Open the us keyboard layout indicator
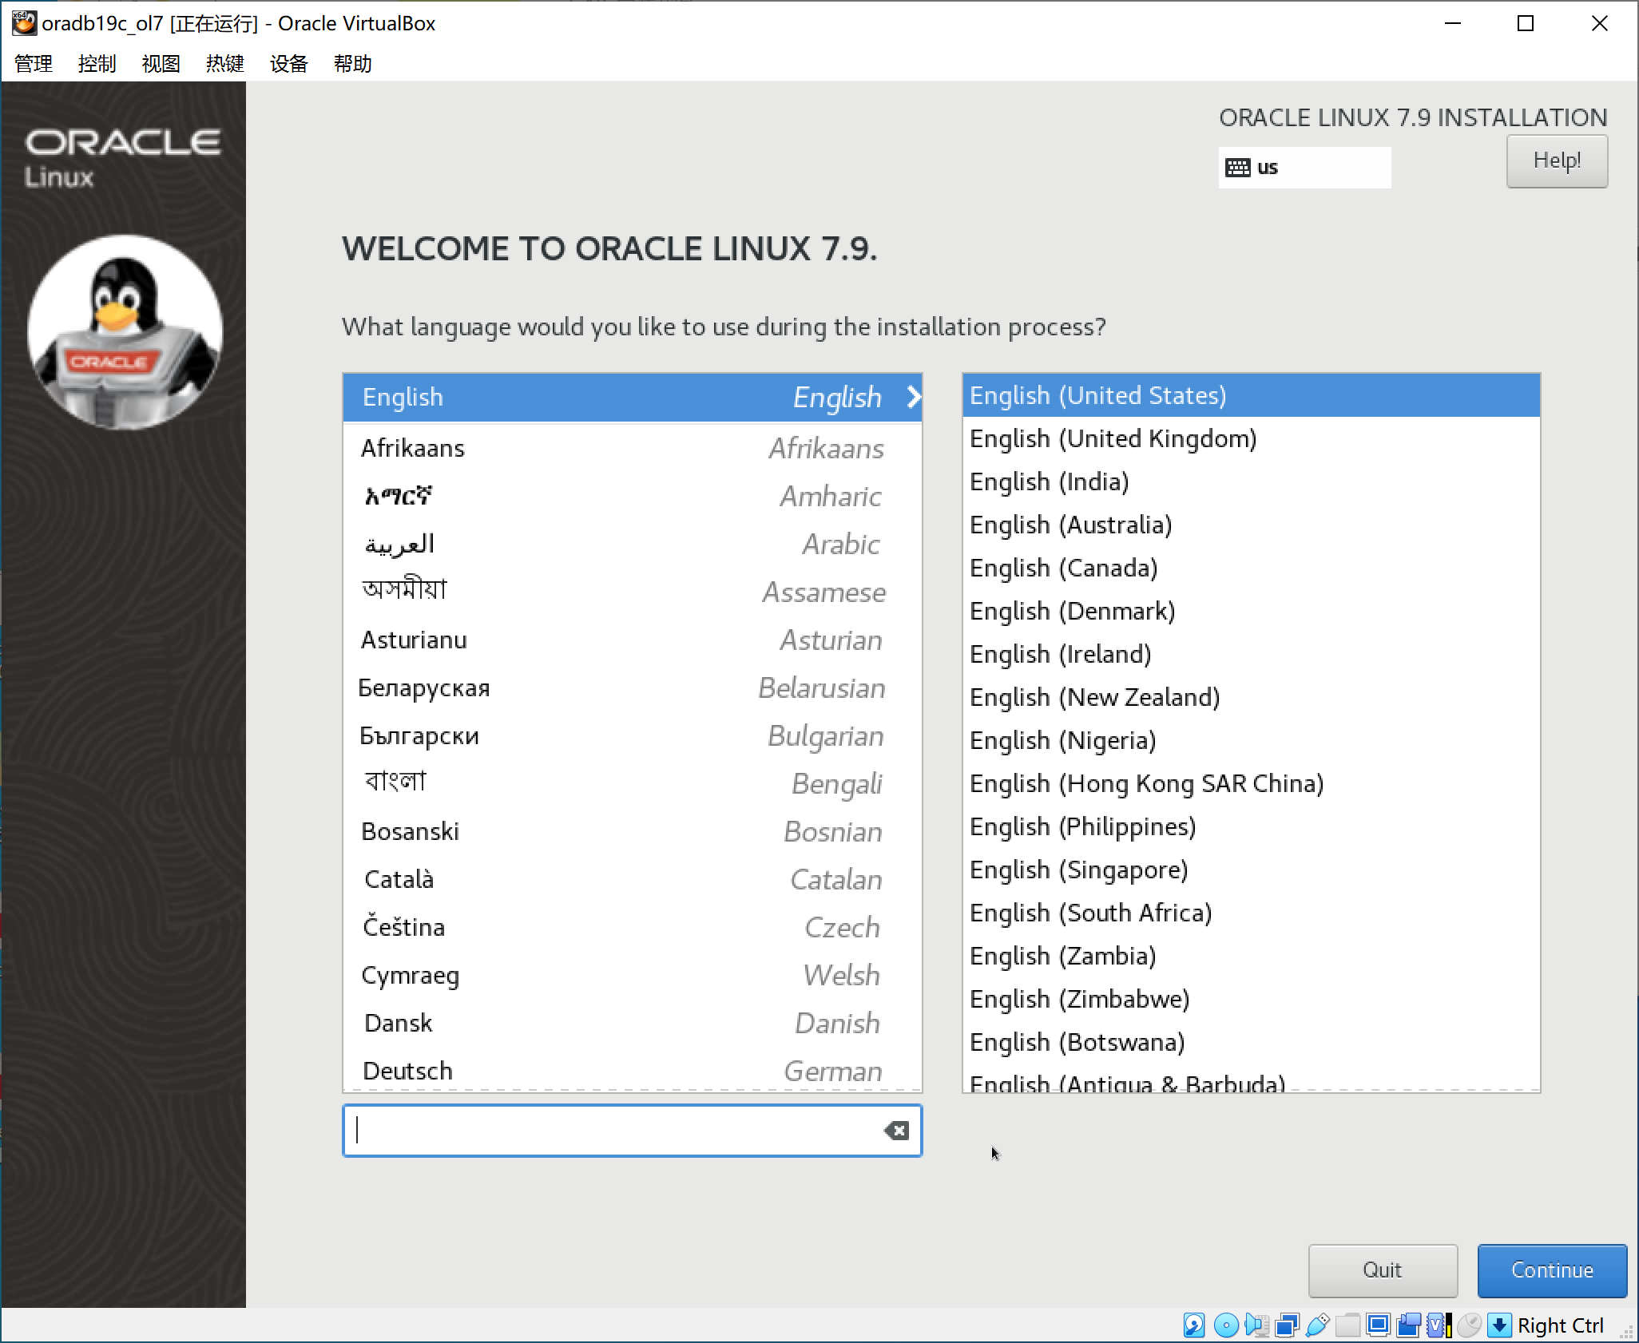 [x=1304, y=168]
